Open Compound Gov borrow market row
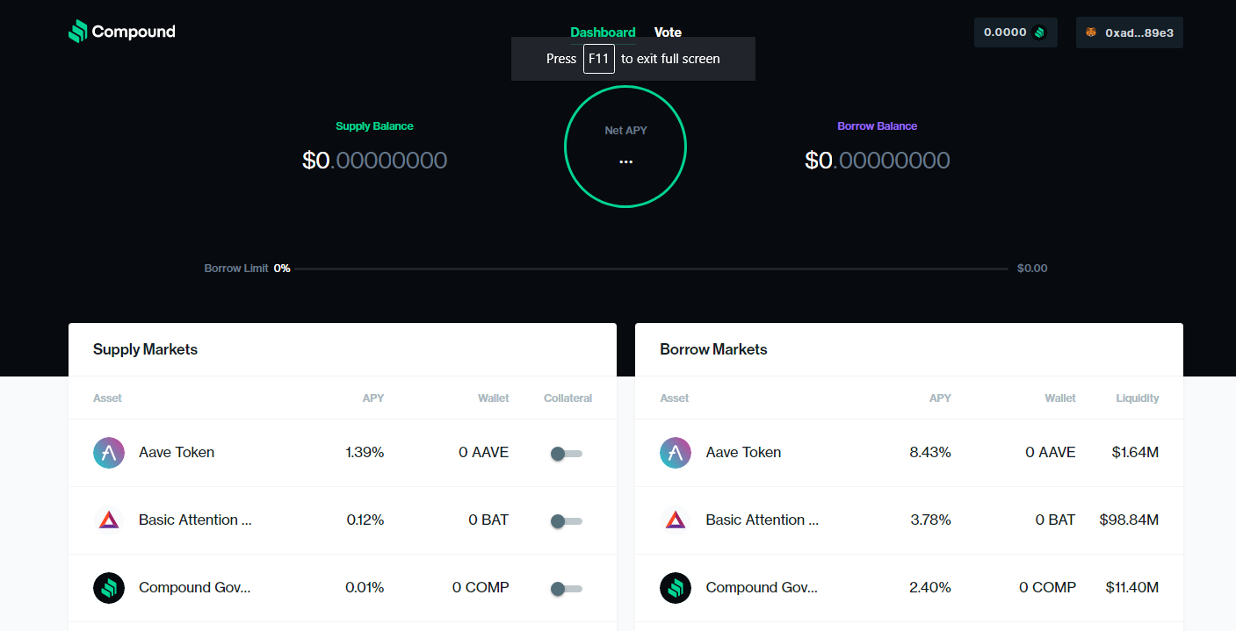The height and width of the screenshot is (631, 1236). (909, 588)
